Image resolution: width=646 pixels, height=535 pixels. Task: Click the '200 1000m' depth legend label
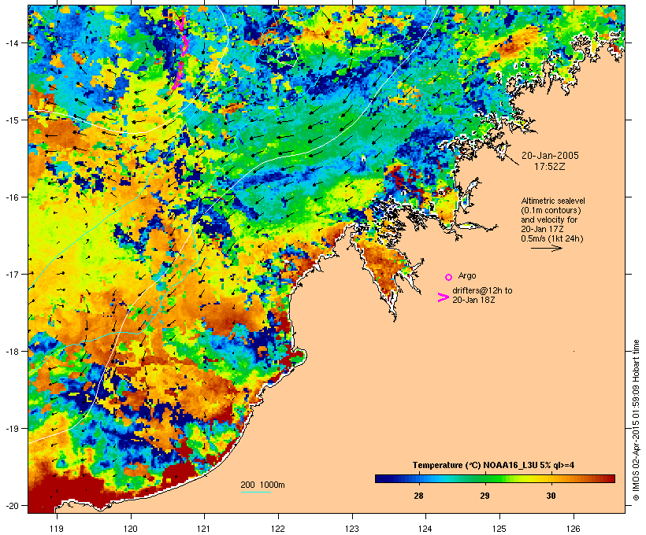(262, 485)
